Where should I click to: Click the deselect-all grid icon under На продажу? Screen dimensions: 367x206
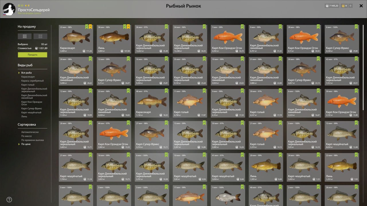(x=40, y=36)
